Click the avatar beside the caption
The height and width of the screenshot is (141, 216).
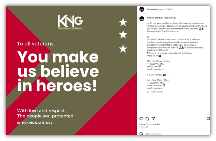[x=142, y=19]
